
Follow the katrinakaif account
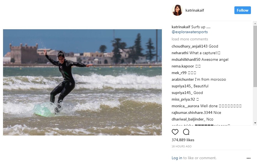tap(242, 10)
